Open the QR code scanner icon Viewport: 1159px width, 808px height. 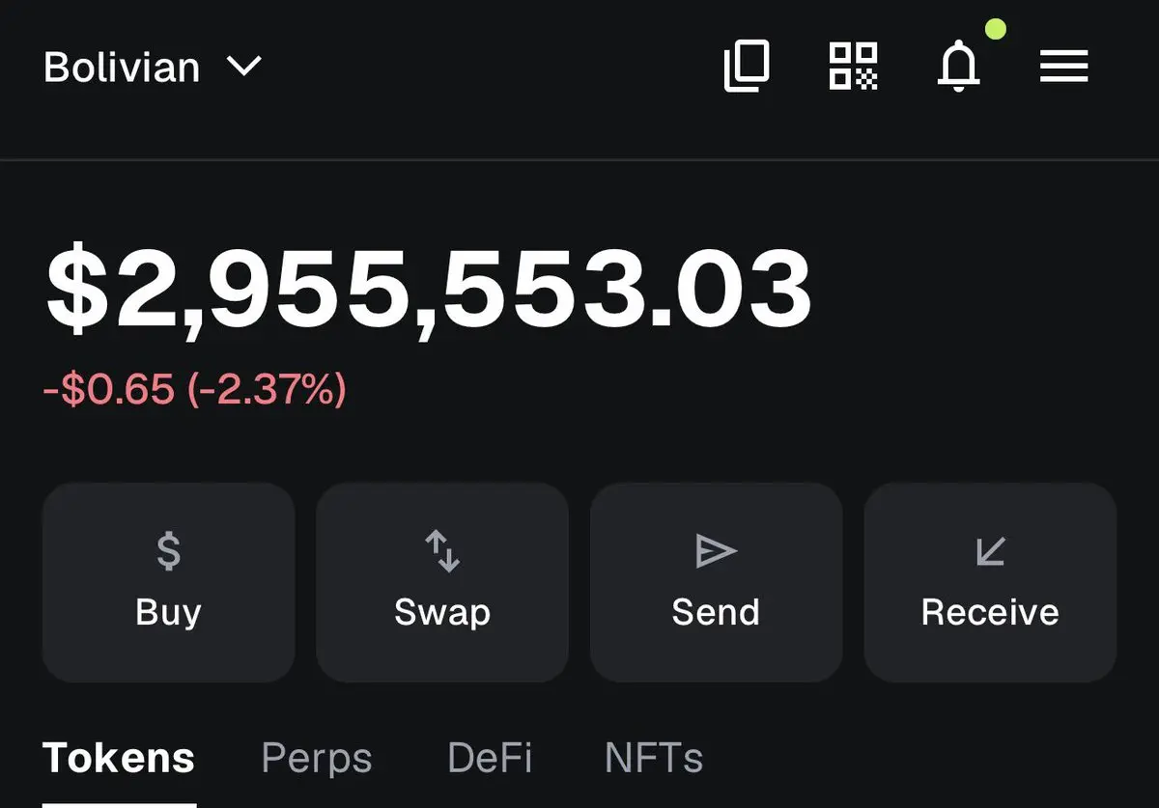[x=854, y=67]
